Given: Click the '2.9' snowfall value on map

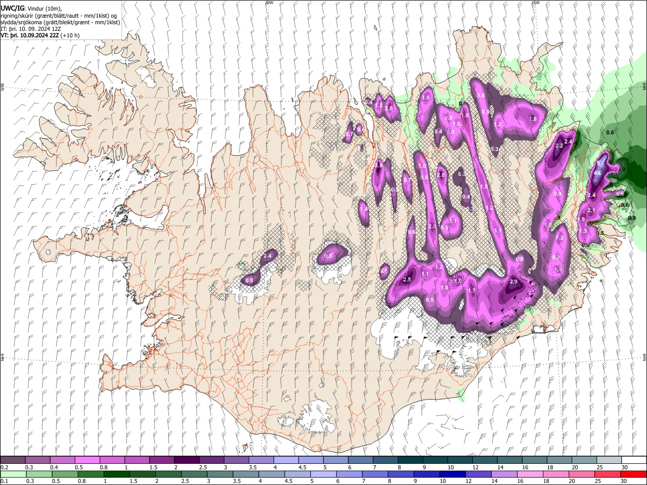Looking at the screenshot, I should [x=514, y=281].
